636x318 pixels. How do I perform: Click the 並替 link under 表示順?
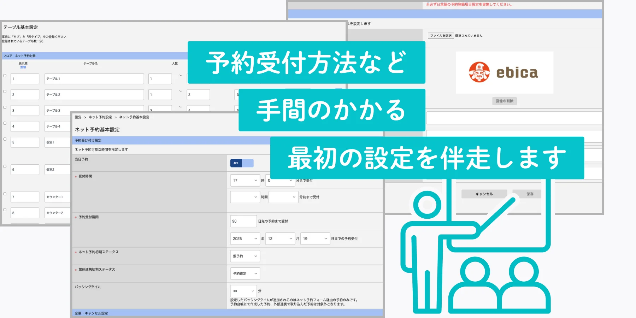23,67
